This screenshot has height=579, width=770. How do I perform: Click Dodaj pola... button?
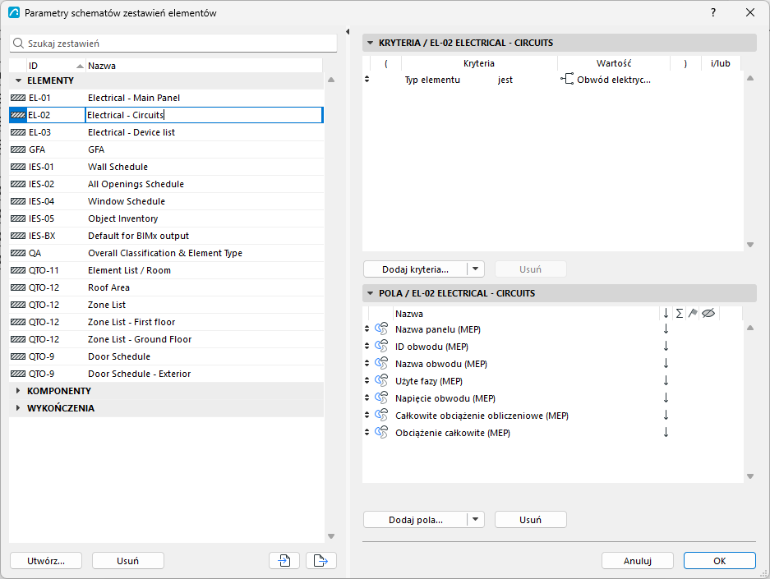click(416, 519)
